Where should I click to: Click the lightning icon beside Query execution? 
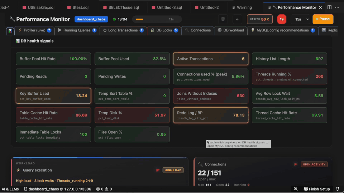point(18,170)
